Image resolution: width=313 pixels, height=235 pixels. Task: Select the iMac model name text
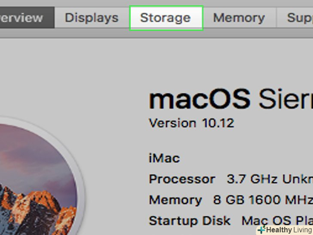(164, 158)
